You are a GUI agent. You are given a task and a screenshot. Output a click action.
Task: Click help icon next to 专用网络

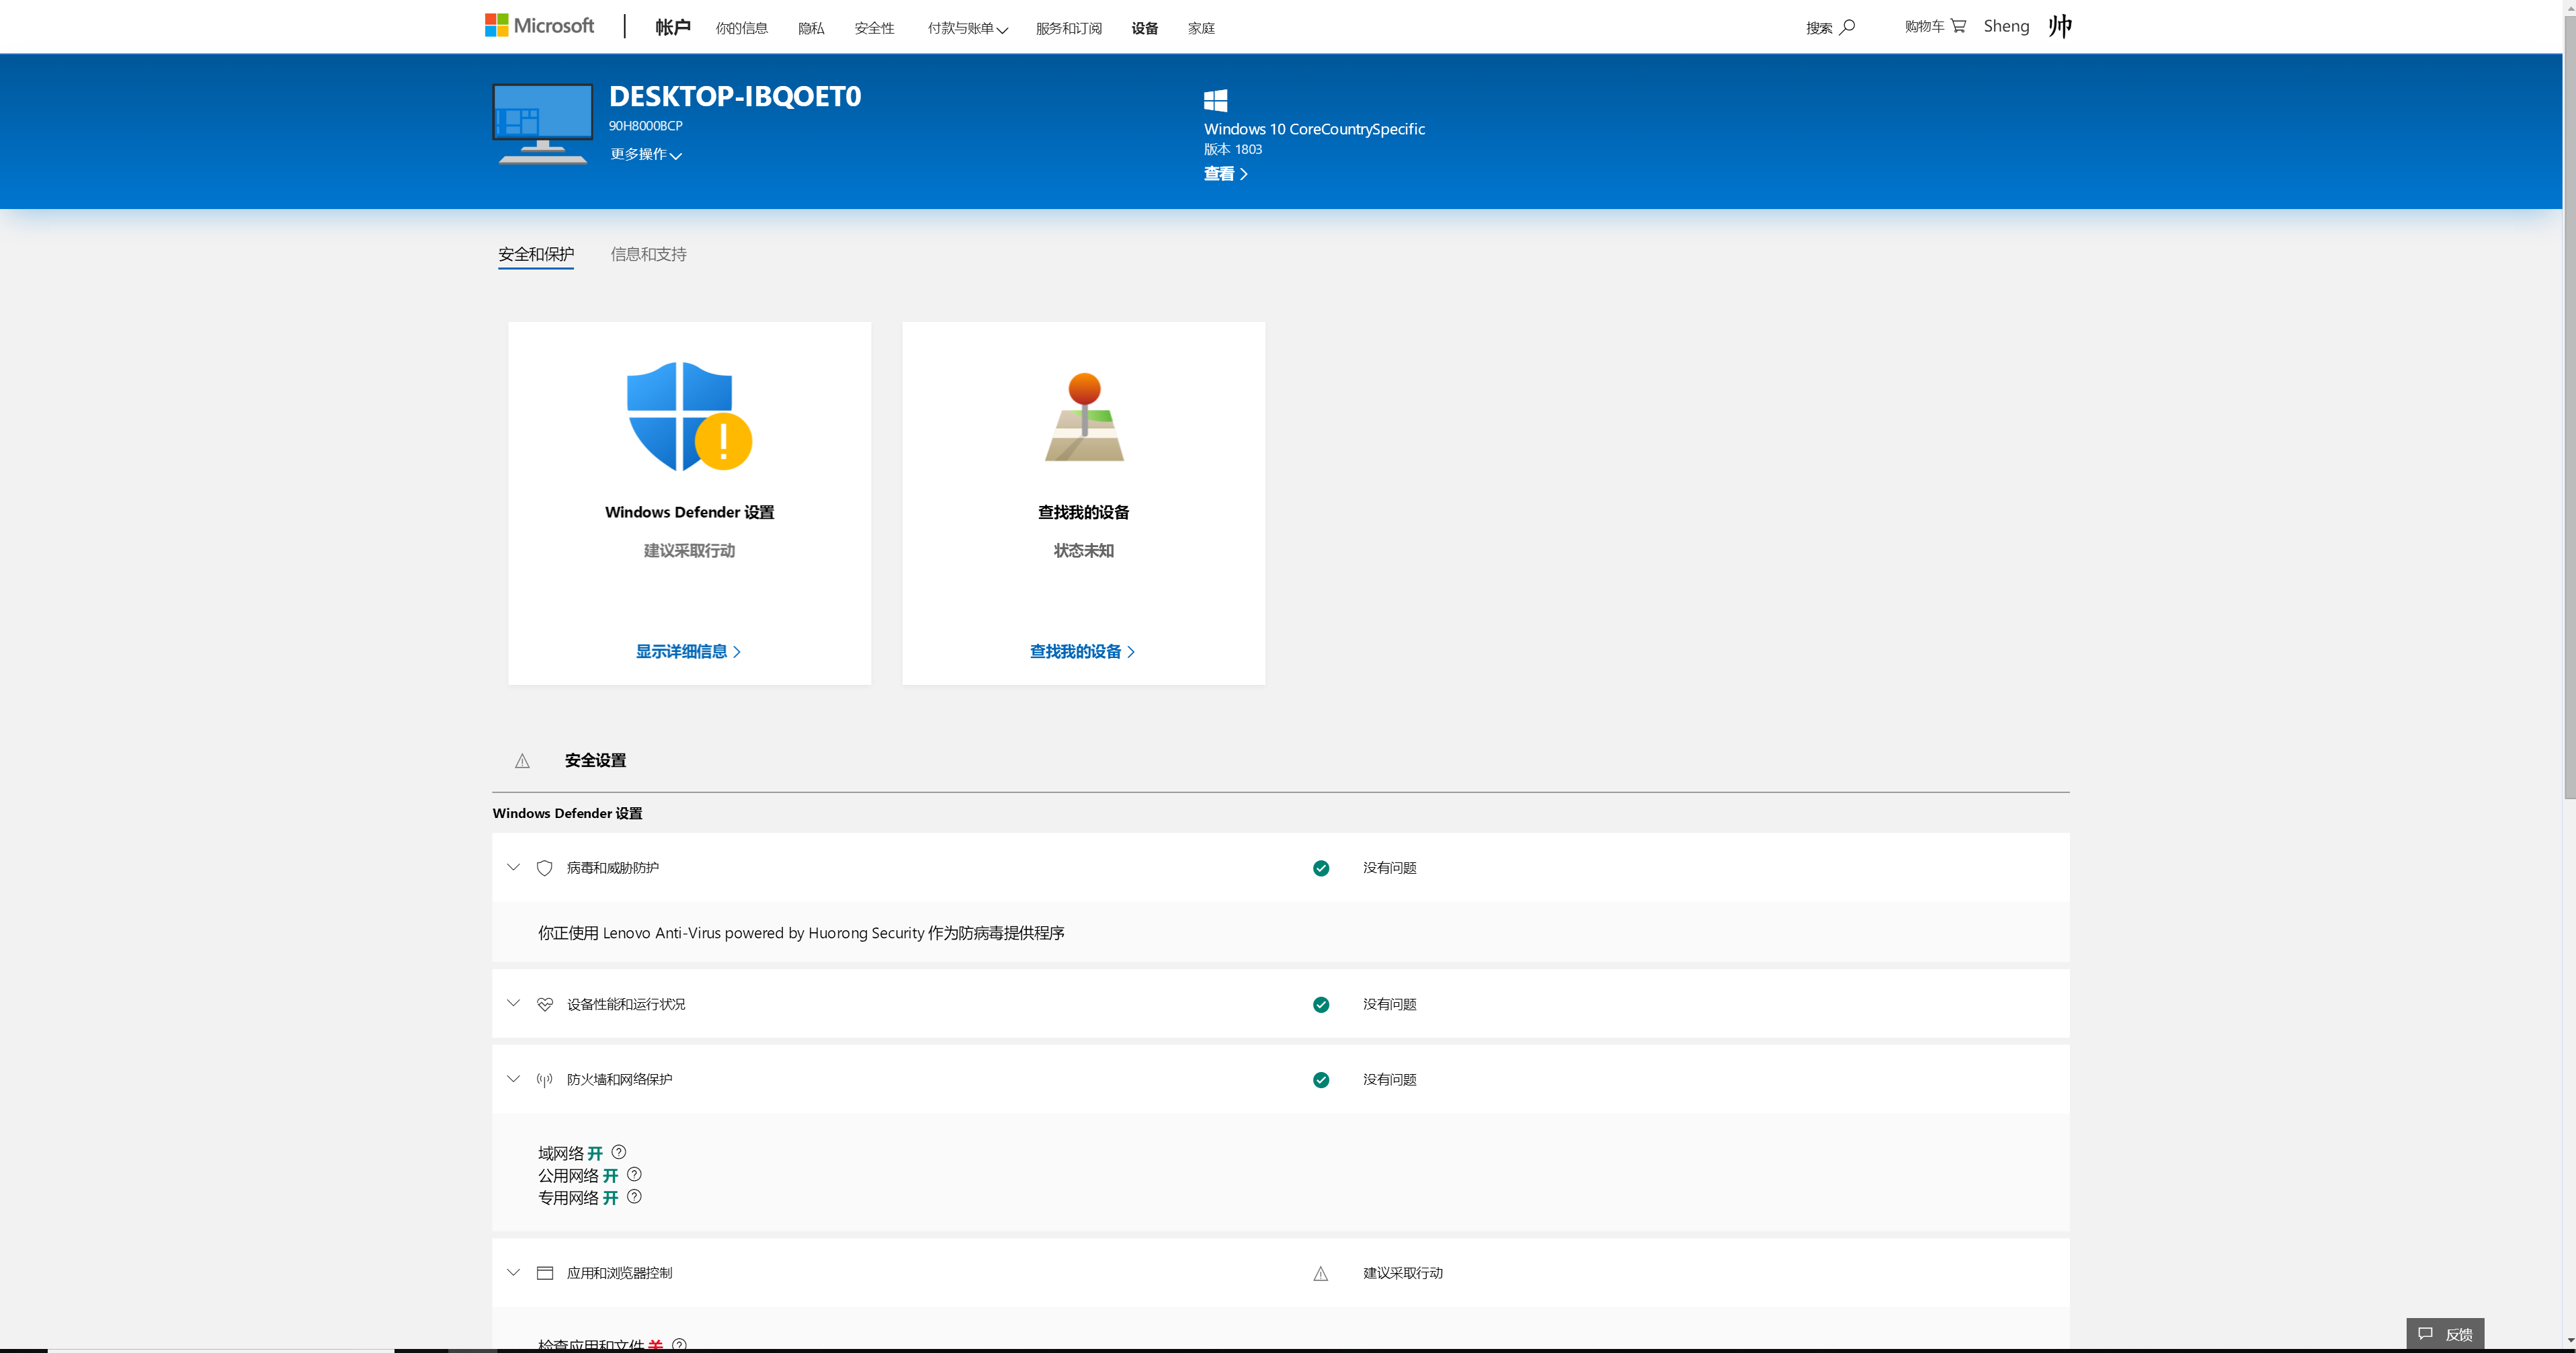pyautogui.click(x=634, y=1196)
